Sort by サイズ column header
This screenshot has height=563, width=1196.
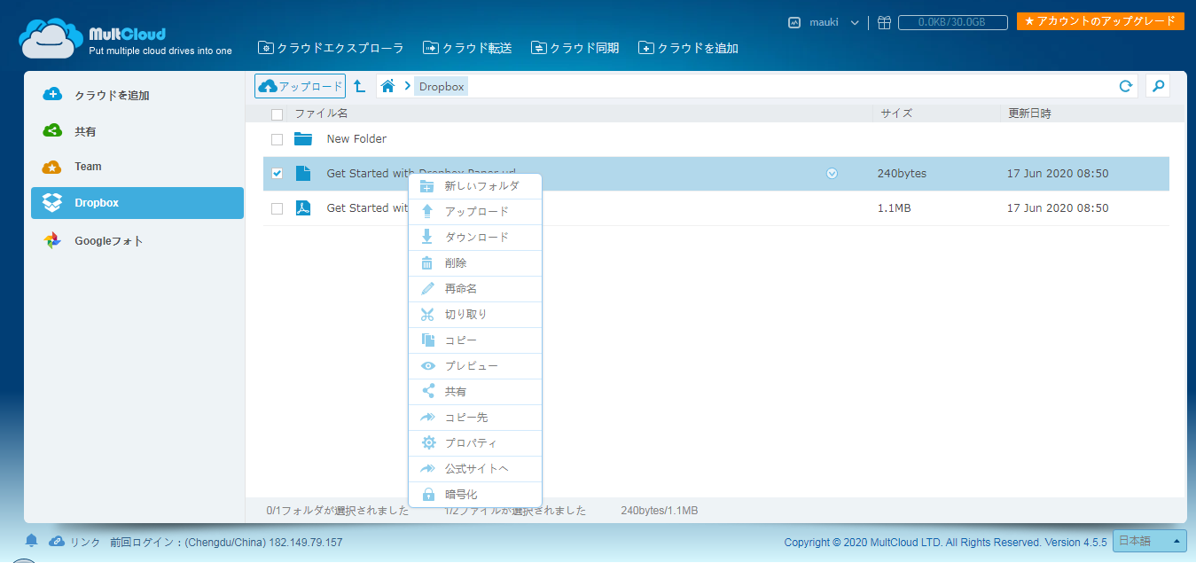(x=896, y=113)
